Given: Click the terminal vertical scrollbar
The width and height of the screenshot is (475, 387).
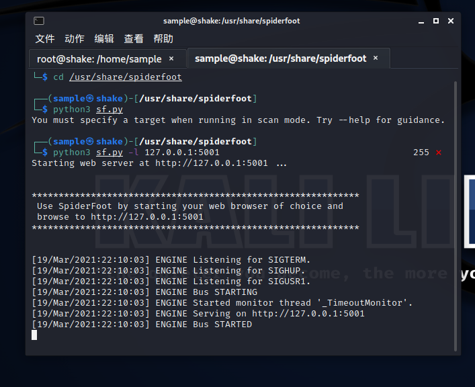Looking at the screenshot, I should [x=456, y=216].
